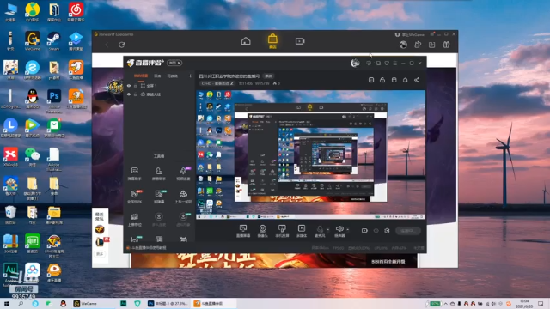Switch to the second scene tab
Viewport: 550px width, 309px height.
157,76
